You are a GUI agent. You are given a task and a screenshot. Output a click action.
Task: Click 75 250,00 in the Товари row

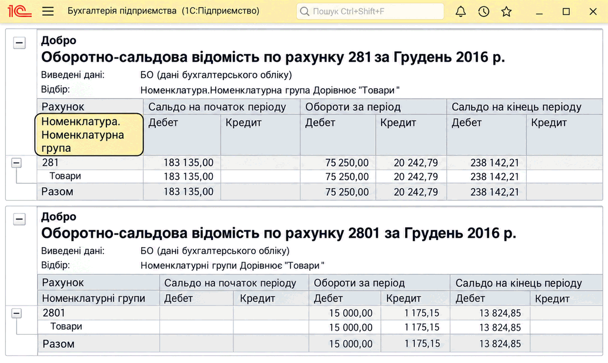[x=347, y=177]
